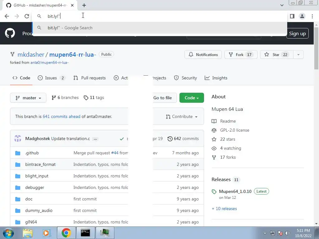Open 641 commits ahead link
Image resolution: width=319 pixels, height=239 pixels.
click(61, 117)
